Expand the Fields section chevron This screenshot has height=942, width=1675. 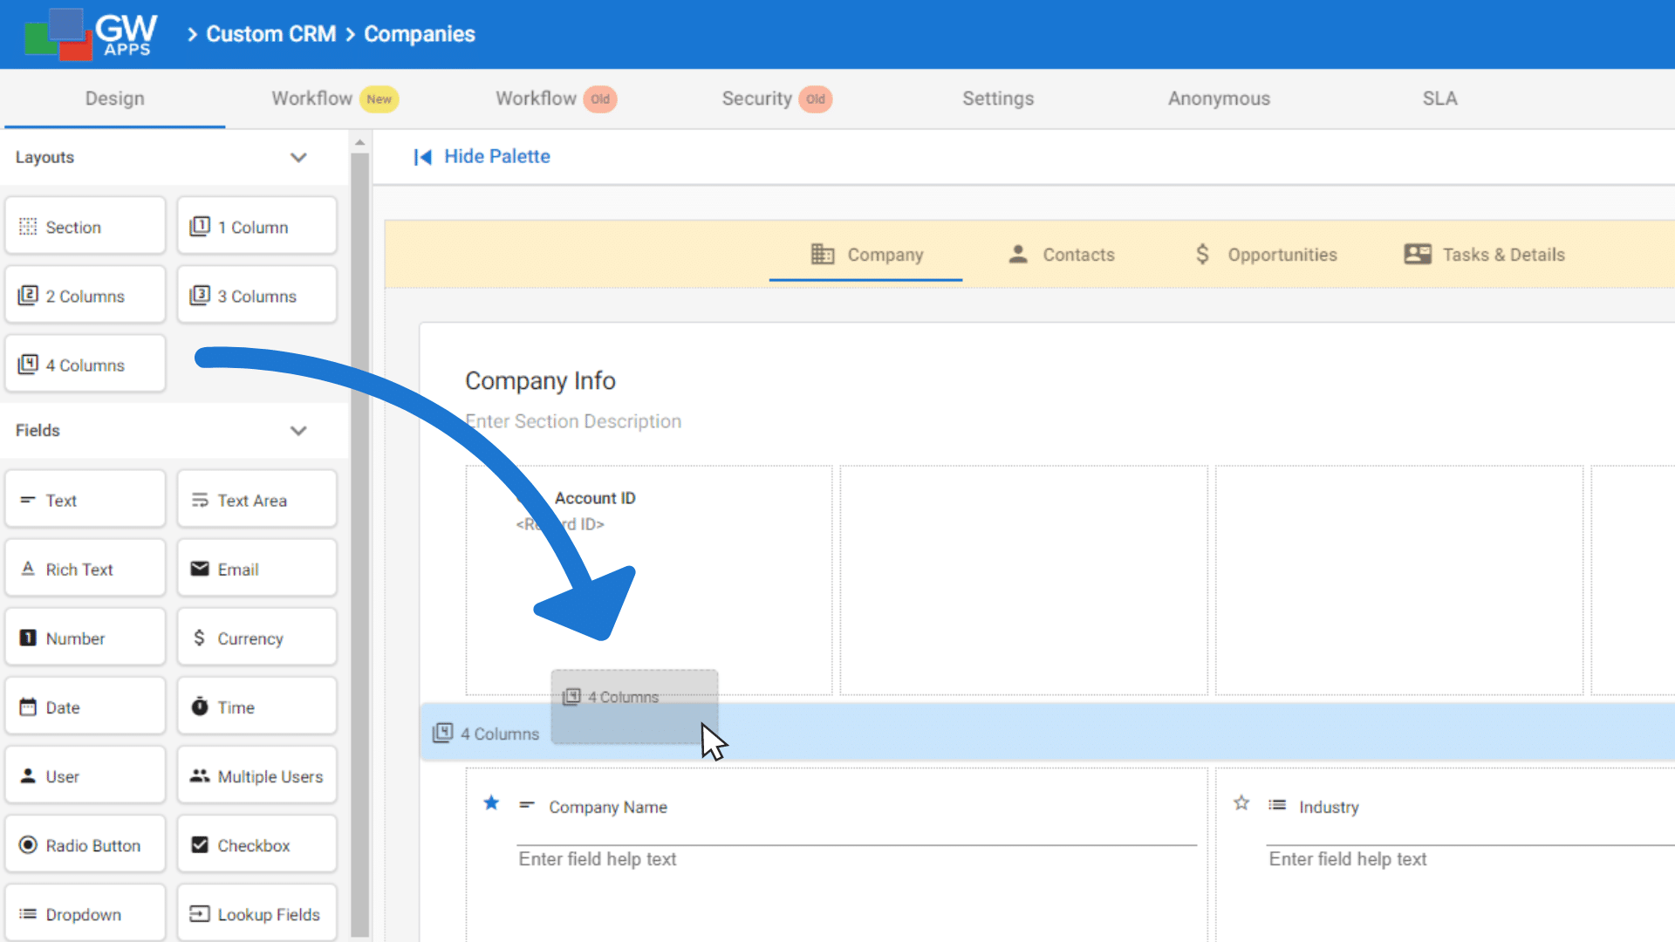[298, 428]
